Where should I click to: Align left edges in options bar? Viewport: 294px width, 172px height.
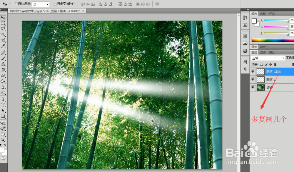101,4
